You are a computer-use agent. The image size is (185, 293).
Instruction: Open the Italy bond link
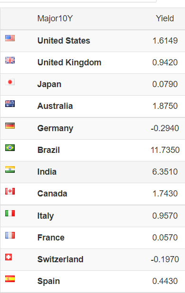46,216
